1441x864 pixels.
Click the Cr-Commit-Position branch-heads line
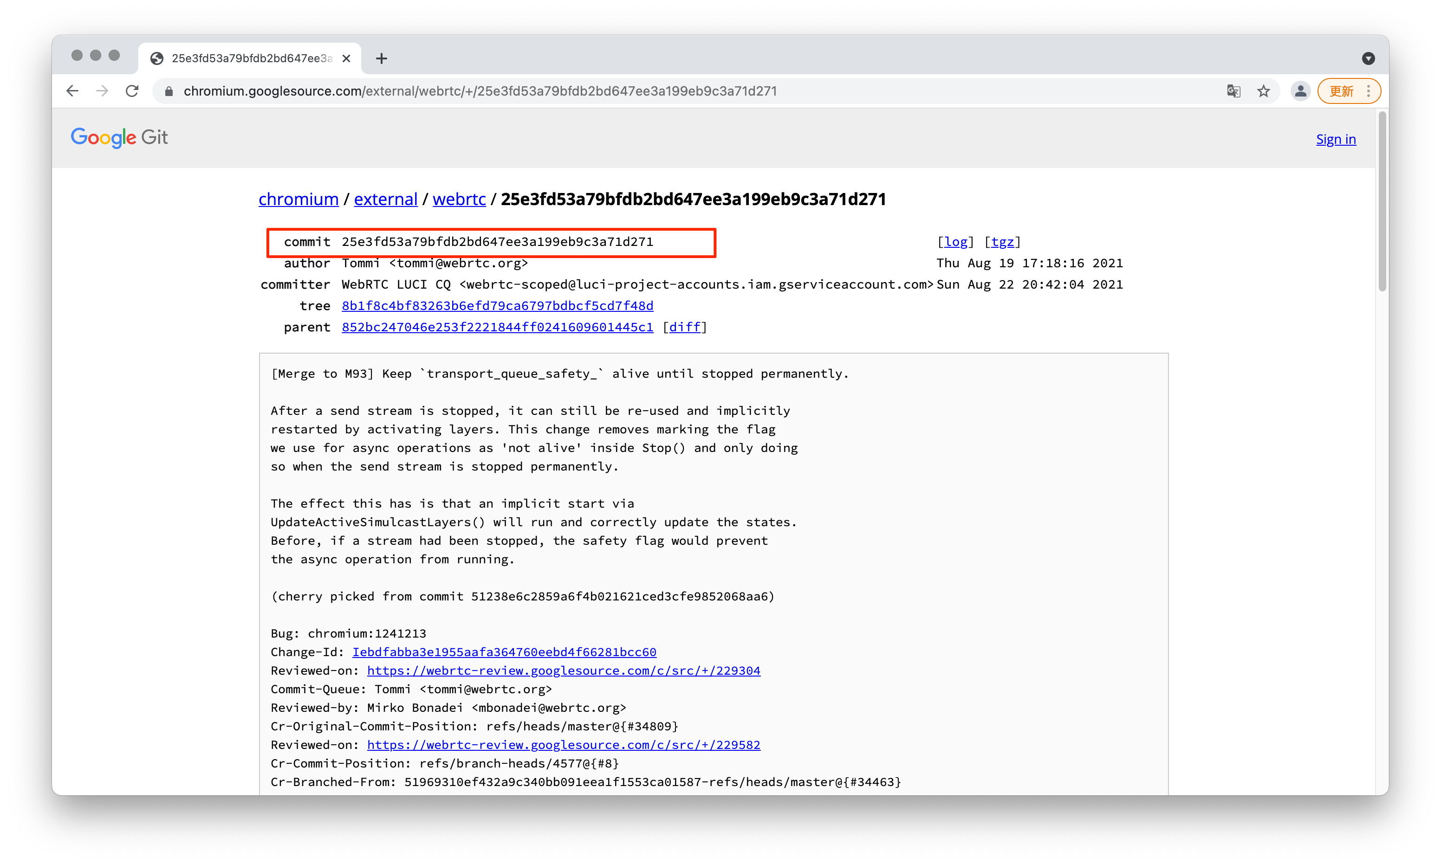(x=445, y=763)
